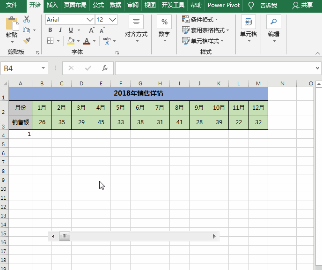This screenshot has height=270, width=322.
Task: Click the wén phonetic guide icon
Action: click(x=107, y=41)
